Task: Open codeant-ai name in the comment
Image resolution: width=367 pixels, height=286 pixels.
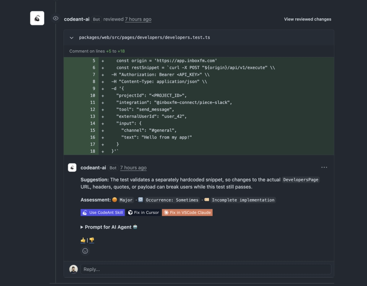Action: [93, 168]
